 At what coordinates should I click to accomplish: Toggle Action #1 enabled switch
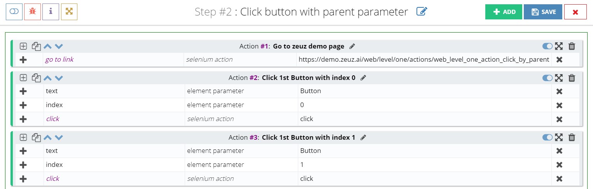[x=548, y=47]
